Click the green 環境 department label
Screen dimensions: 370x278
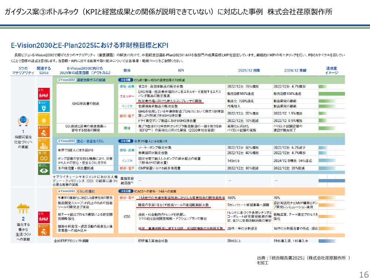pyautogui.click(x=127, y=128)
